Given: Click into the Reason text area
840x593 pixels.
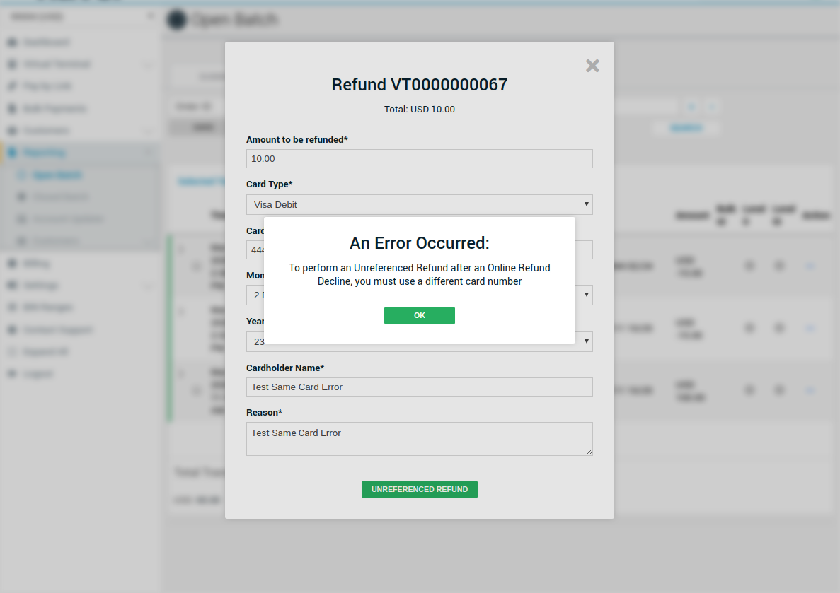Looking at the screenshot, I should coord(419,438).
